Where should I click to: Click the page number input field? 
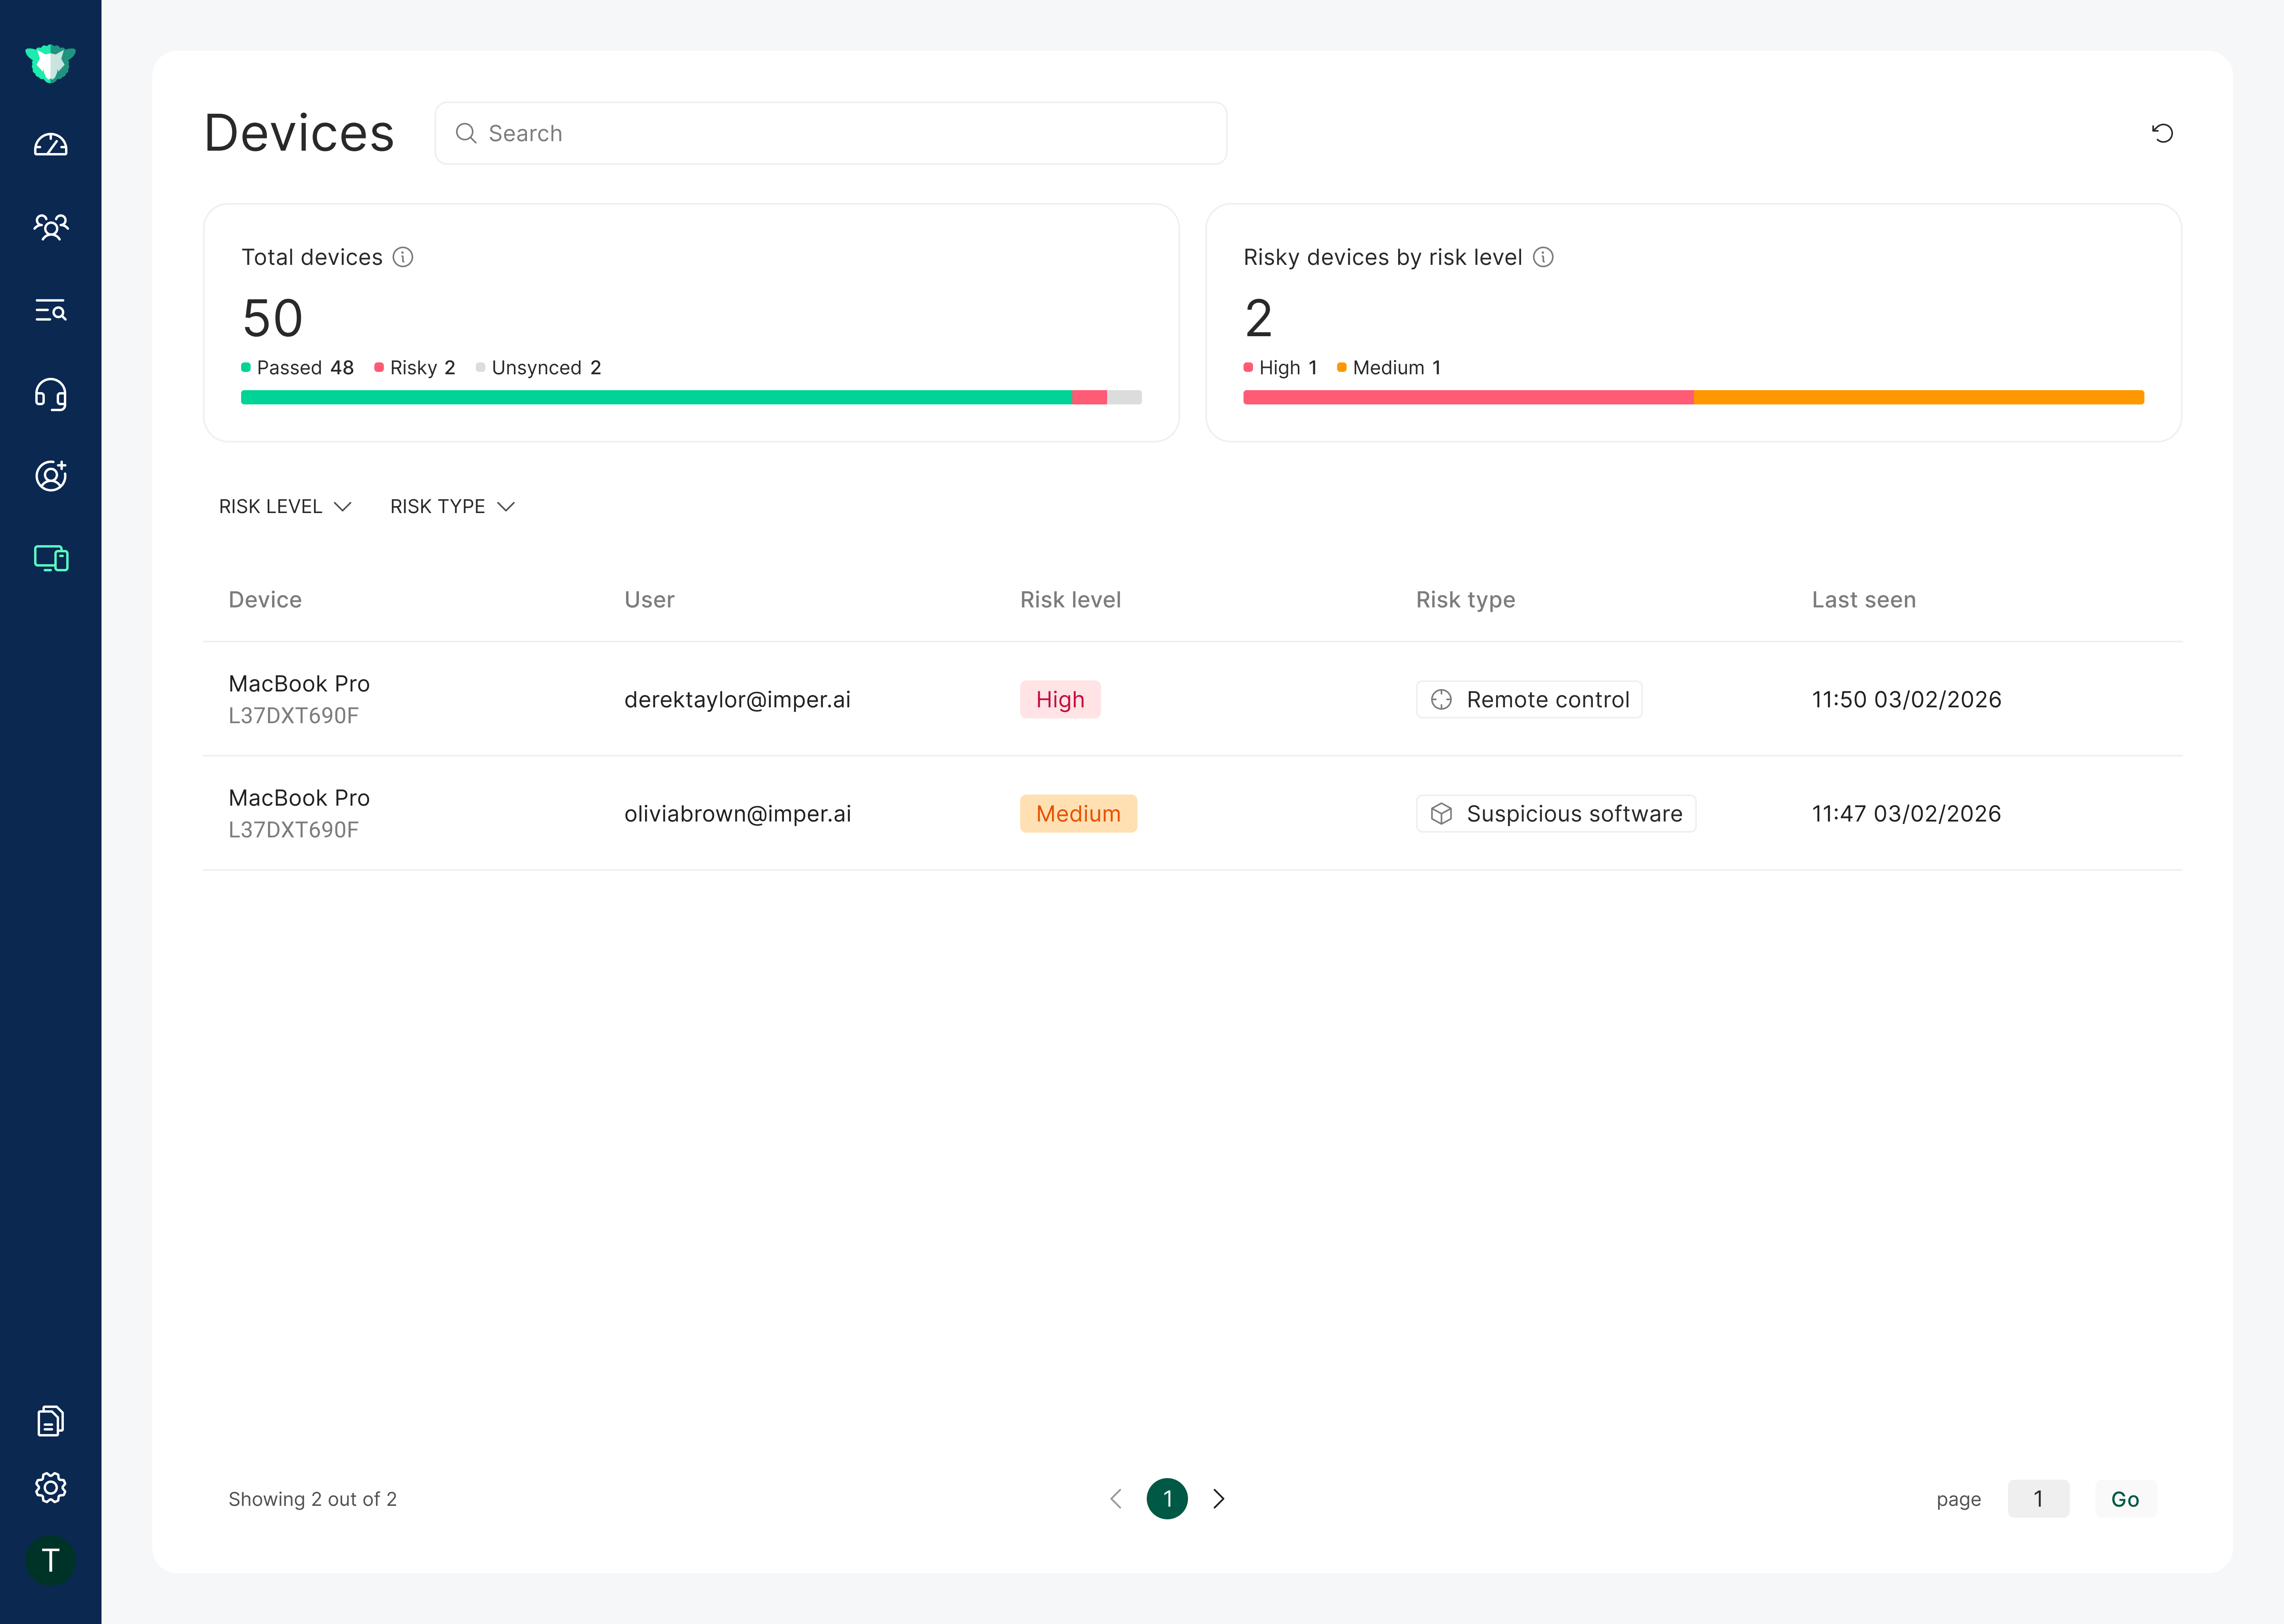tap(2038, 1499)
